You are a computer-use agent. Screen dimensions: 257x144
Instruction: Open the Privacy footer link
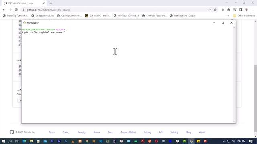click(x=66, y=132)
